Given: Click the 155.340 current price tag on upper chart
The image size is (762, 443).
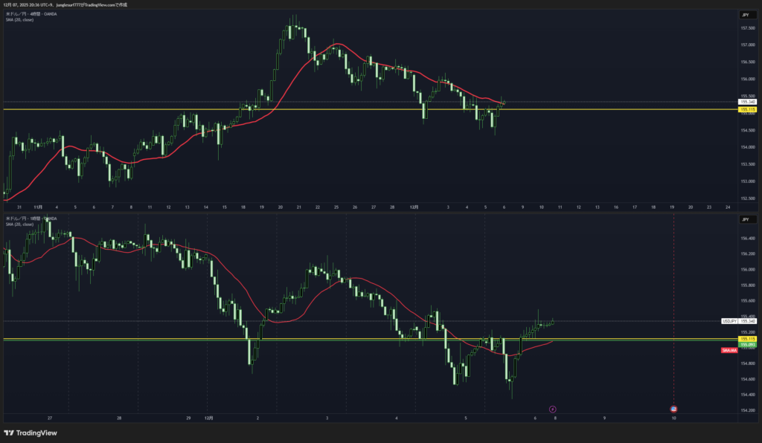Looking at the screenshot, I should click(x=746, y=102).
